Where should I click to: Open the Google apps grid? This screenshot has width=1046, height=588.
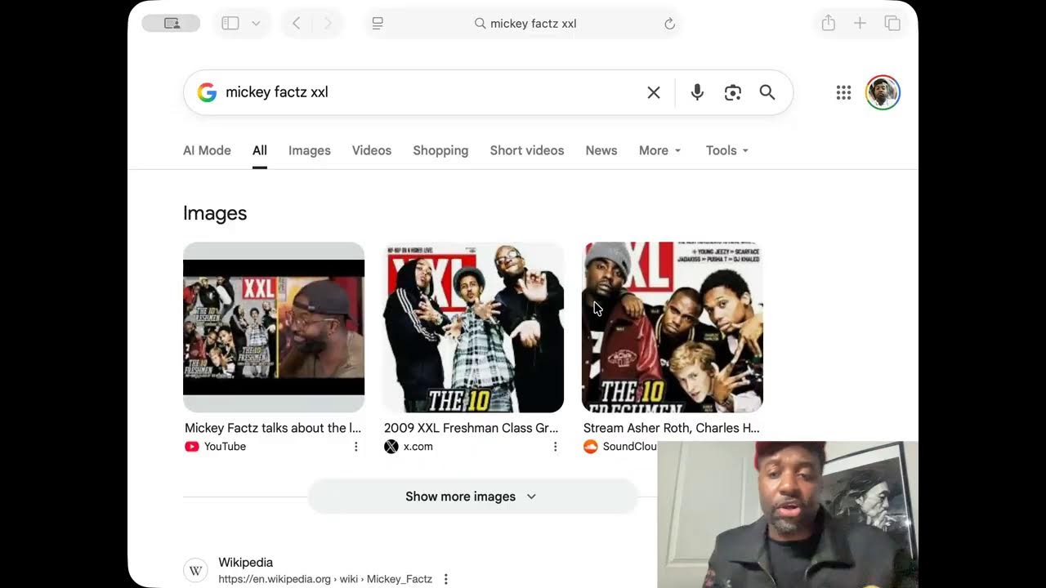coord(844,93)
